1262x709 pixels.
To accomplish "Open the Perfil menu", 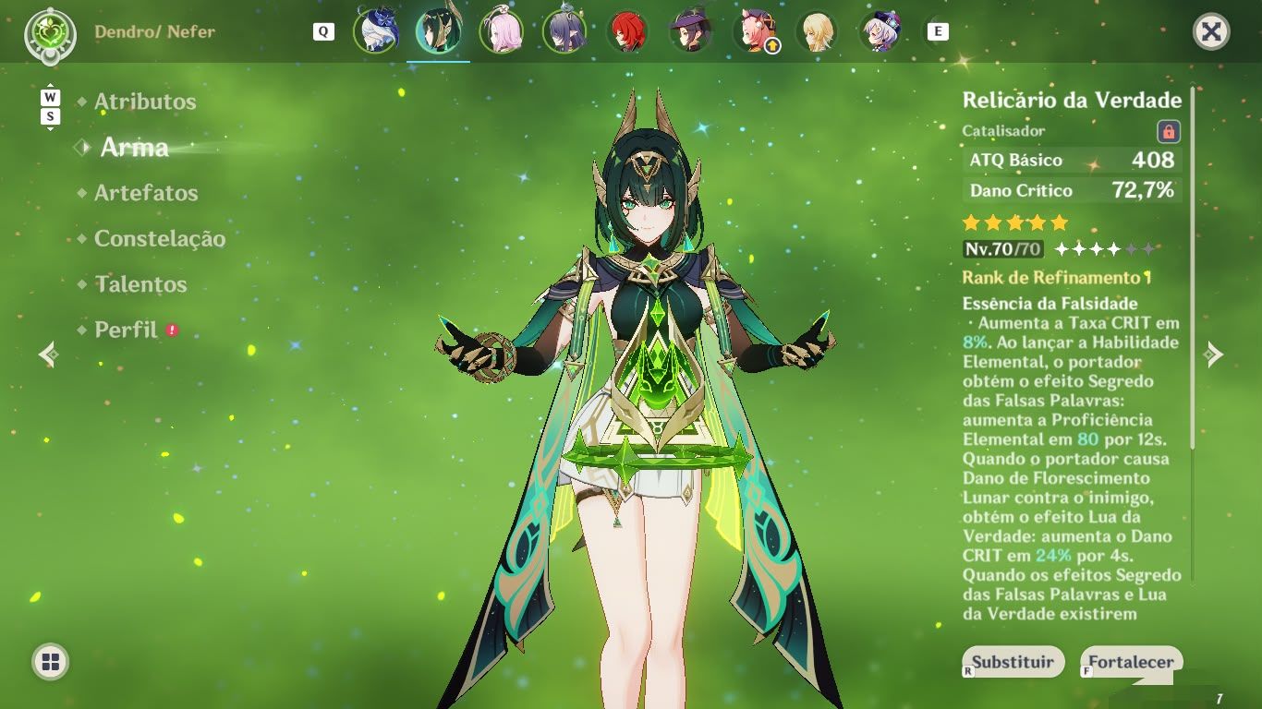I will coord(126,330).
